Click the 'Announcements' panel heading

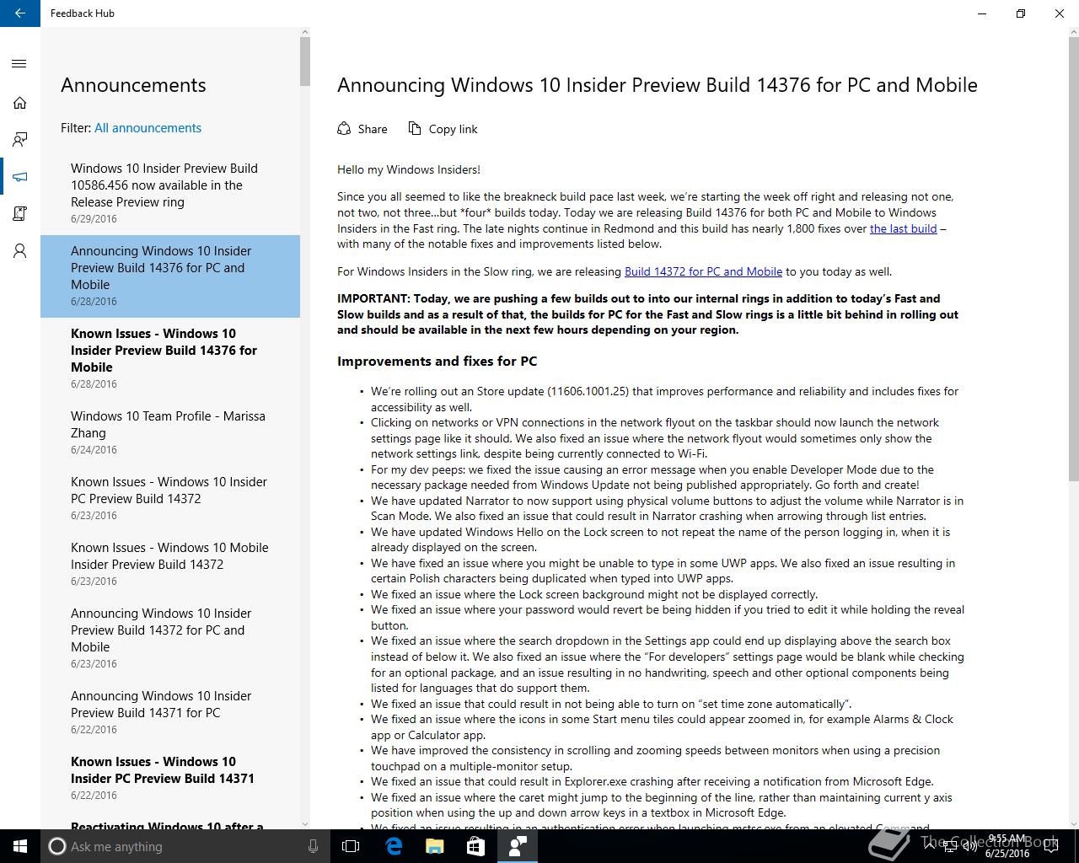(x=133, y=85)
